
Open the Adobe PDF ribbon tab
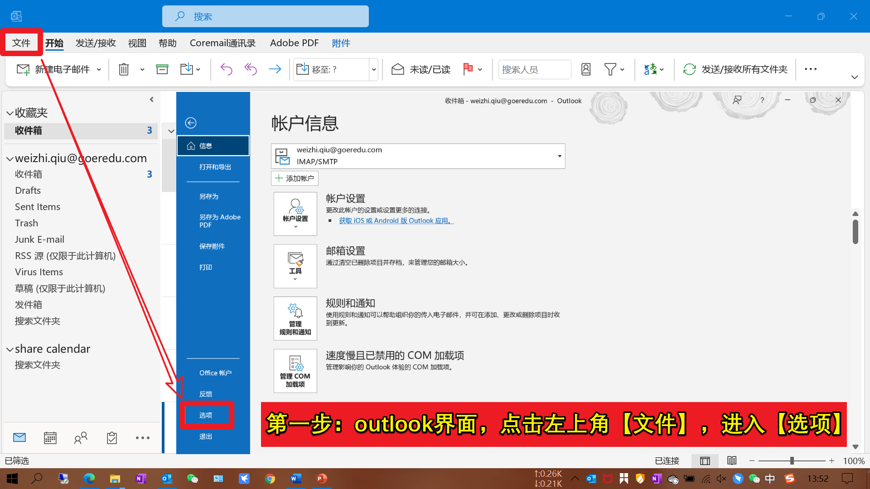[295, 43]
